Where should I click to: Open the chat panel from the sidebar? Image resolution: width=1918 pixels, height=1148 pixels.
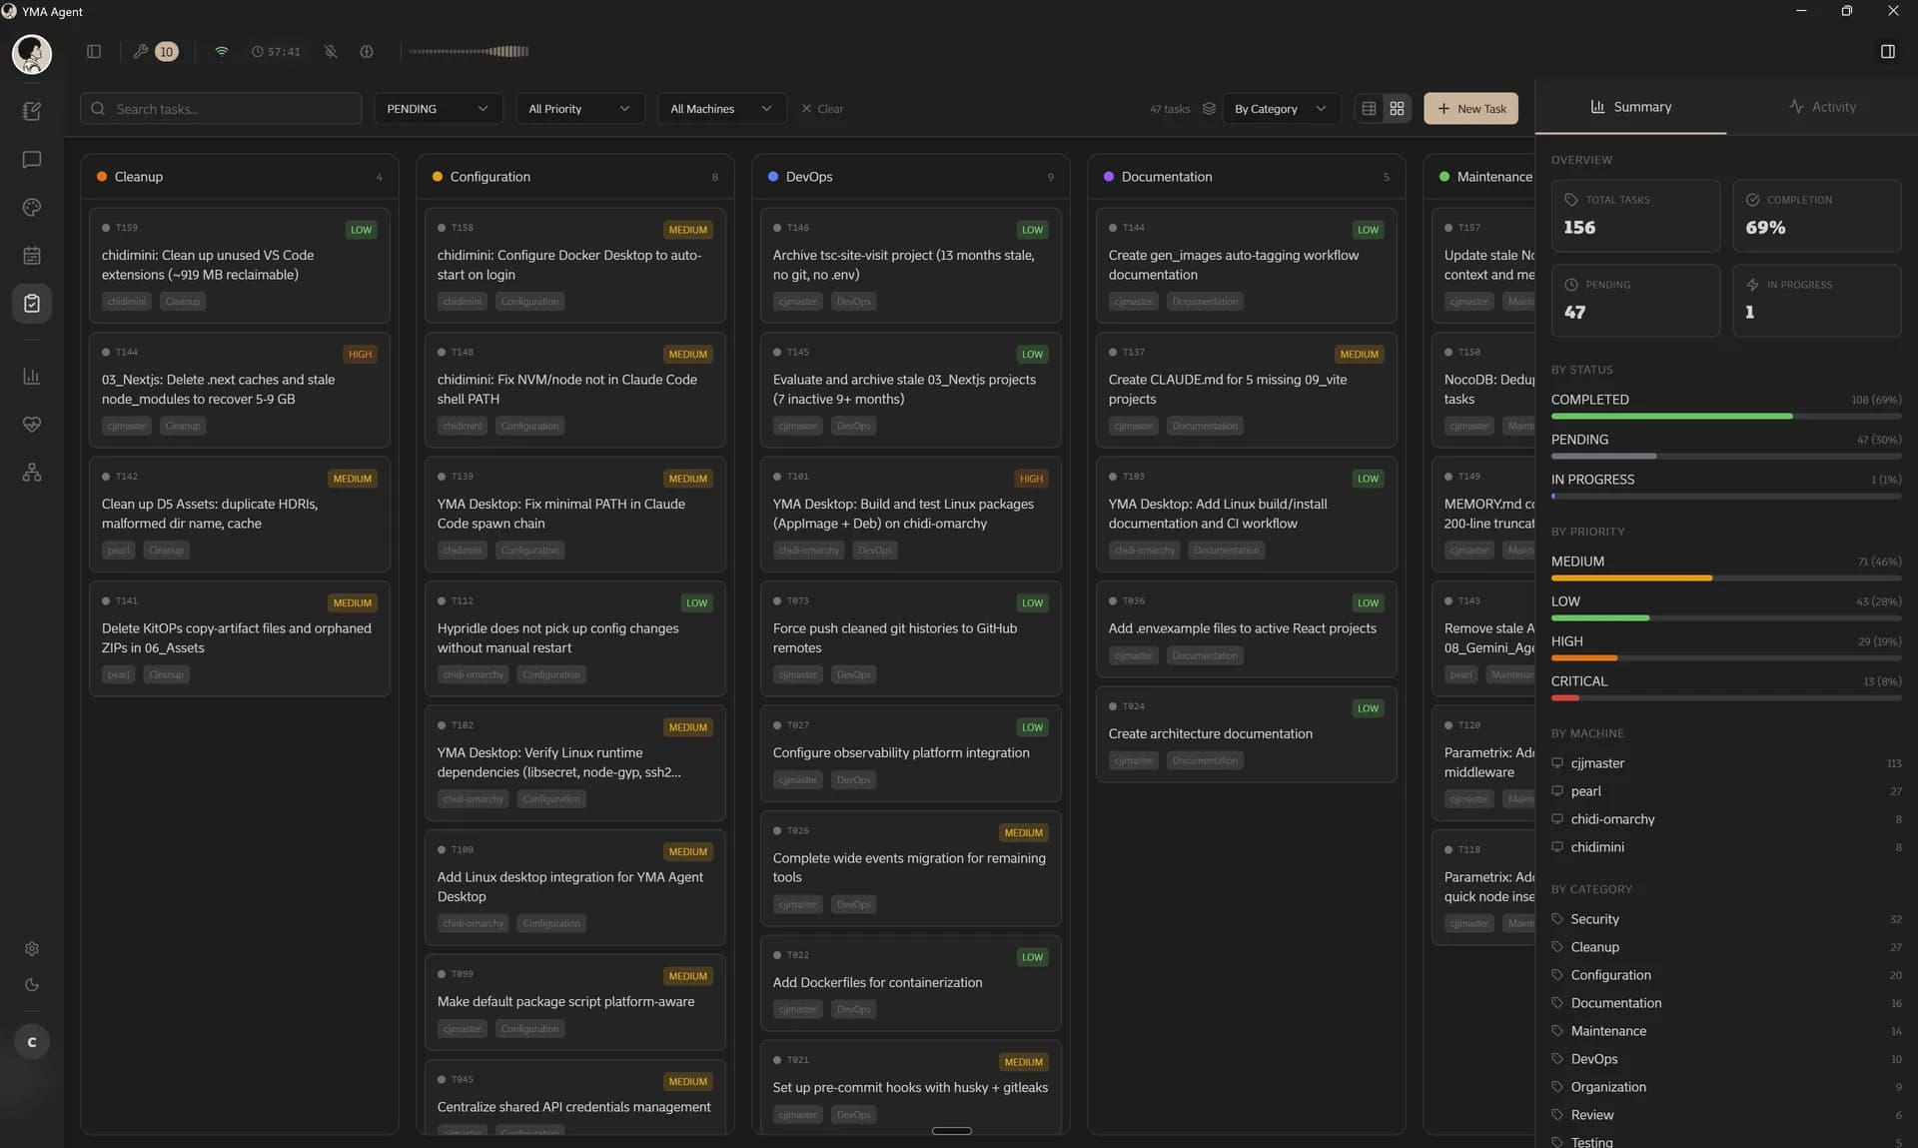[x=32, y=160]
